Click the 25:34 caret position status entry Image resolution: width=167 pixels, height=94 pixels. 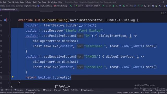(128, 92)
